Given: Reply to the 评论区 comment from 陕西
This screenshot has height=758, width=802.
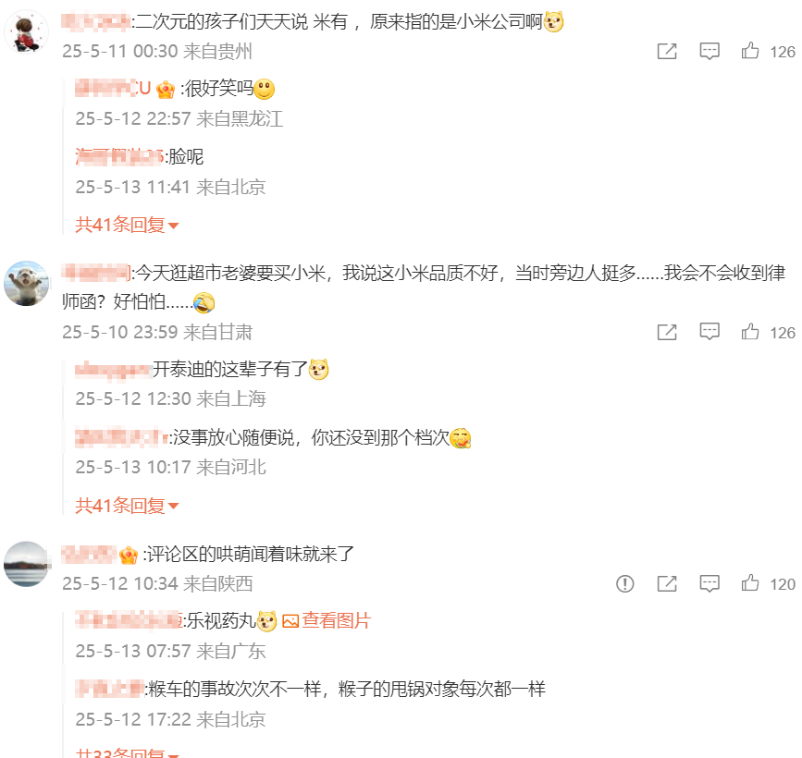Looking at the screenshot, I should point(709,583).
